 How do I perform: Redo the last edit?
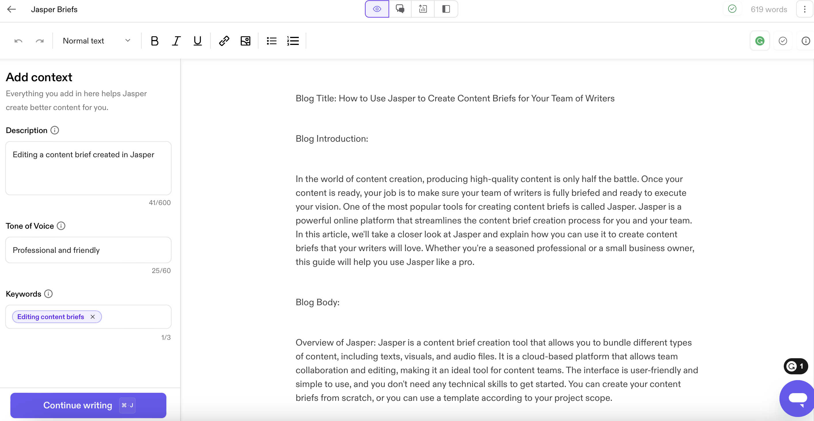tap(39, 41)
